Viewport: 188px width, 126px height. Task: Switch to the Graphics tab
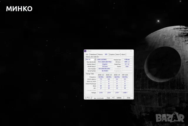click(112, 54)
